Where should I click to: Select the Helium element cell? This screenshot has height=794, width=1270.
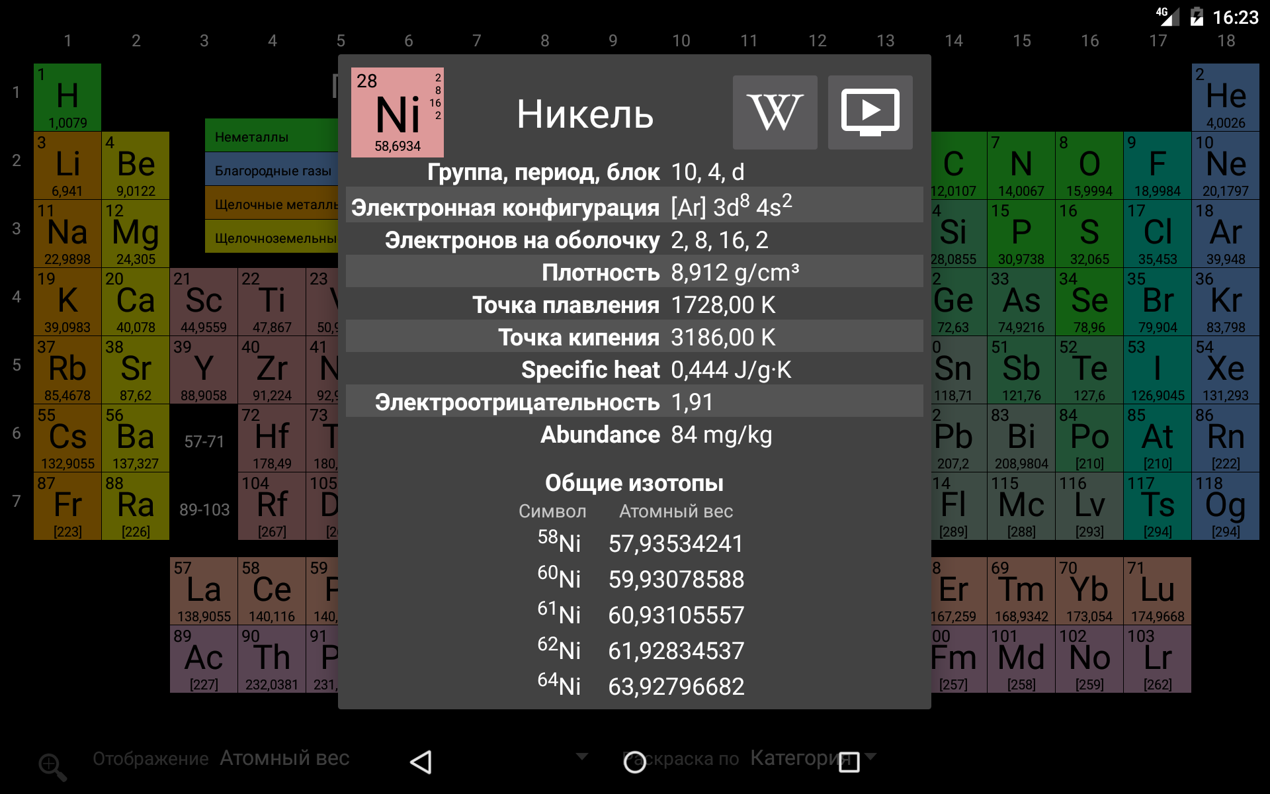click(1225, 97)
